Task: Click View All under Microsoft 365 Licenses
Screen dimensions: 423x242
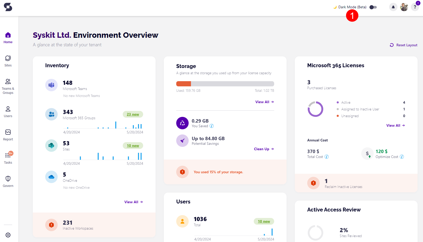Action: [395, 125]
